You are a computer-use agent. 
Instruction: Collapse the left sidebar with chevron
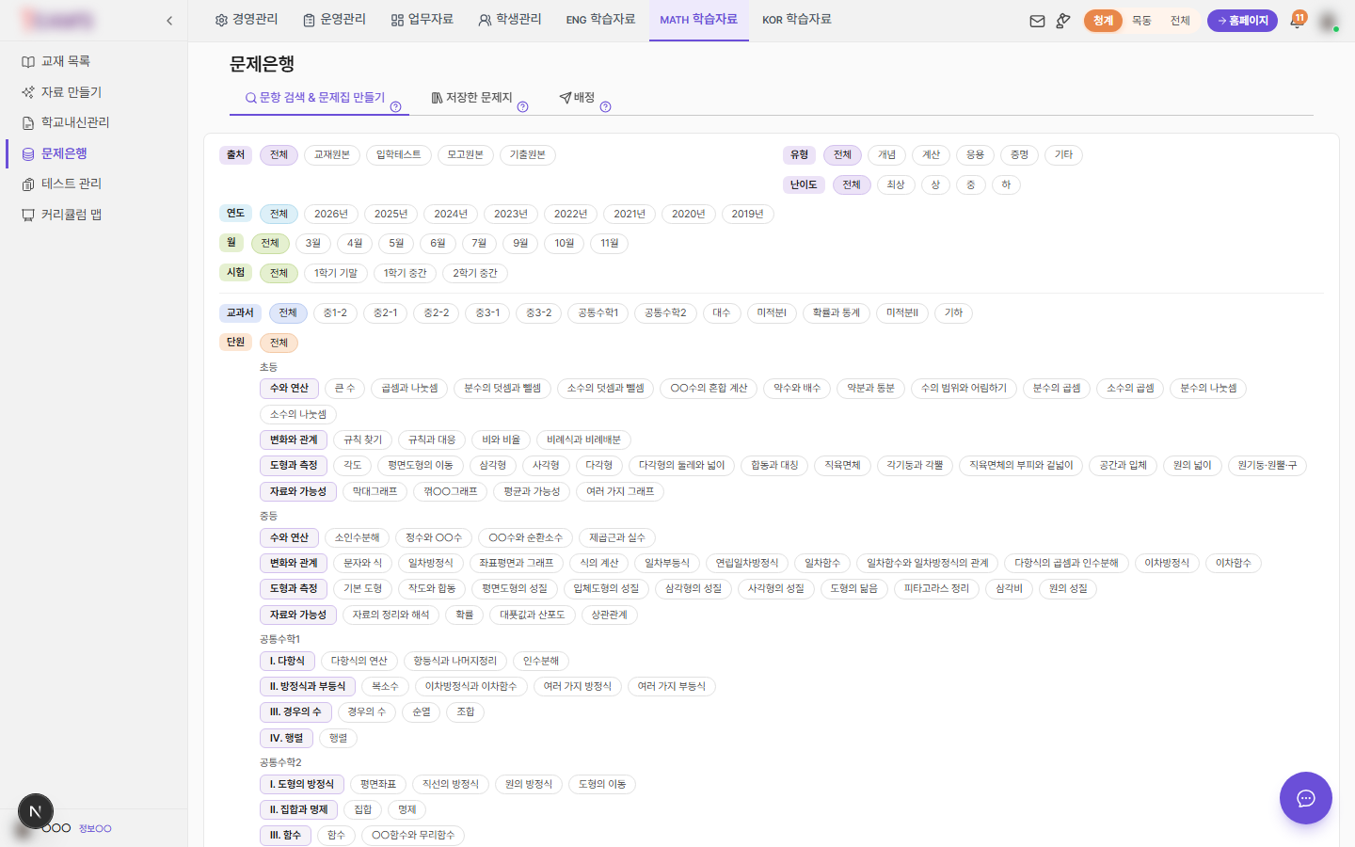pyautogui.click(x=169, y=21)
